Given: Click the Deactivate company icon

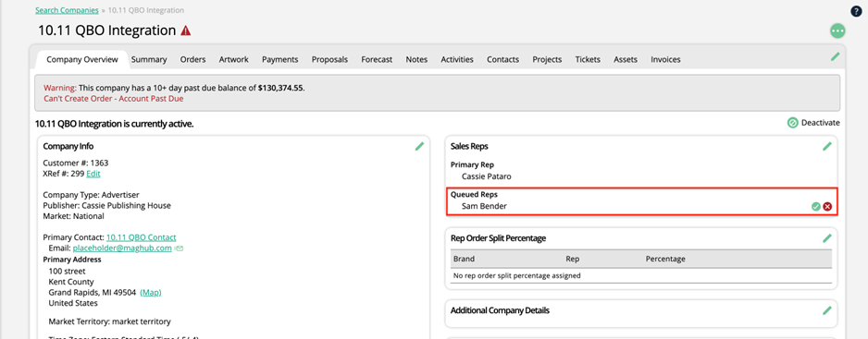Looking at the screenshot, I should point(793,123).
